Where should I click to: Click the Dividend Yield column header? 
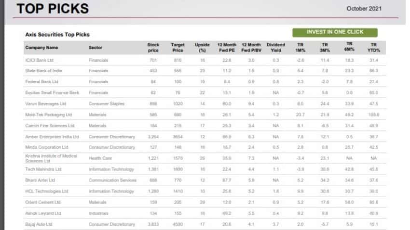[276, 48]
